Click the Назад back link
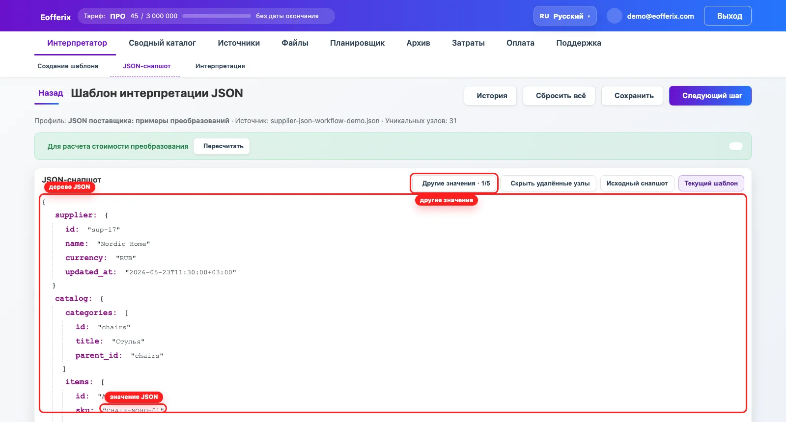Image resolution: width=786 pixels, height=422 pixels. click(51, 93)
